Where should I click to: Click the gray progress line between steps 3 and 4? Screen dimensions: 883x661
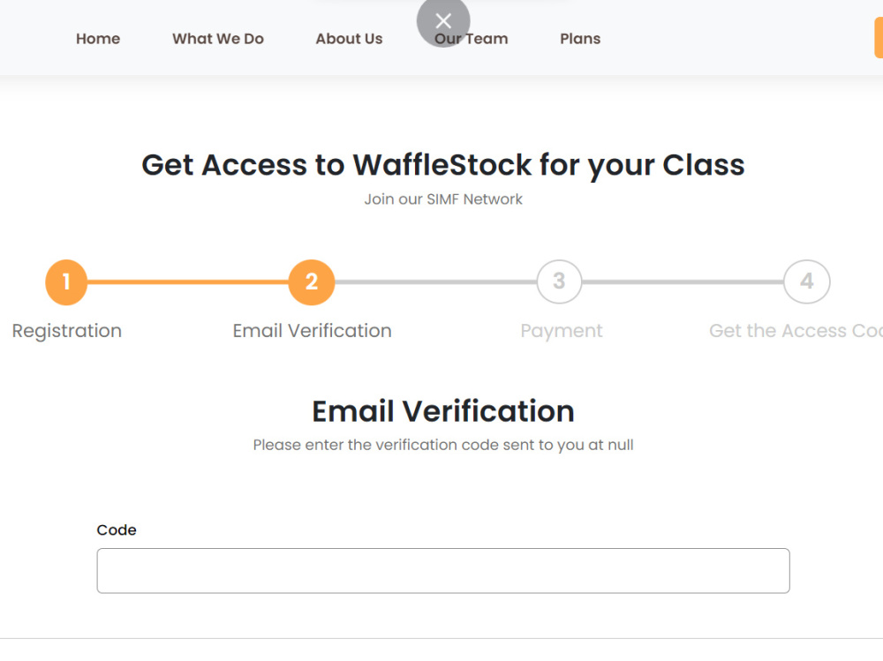[x=683, y=282]
